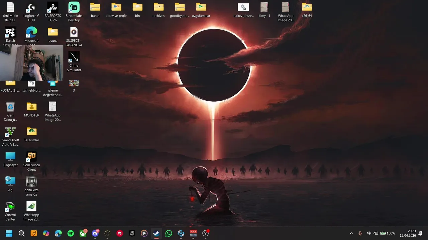The height and width of the screenshot is (240, 428).
Task: Open Spotify from the taskbar
Action: [x=71, y=233]
